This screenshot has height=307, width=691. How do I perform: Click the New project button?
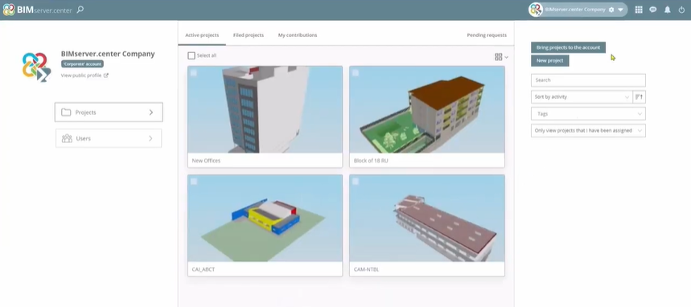pos(550,61)
